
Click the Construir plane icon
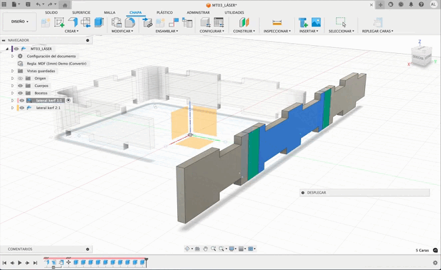pyautogui.click(x=244, y=23)
